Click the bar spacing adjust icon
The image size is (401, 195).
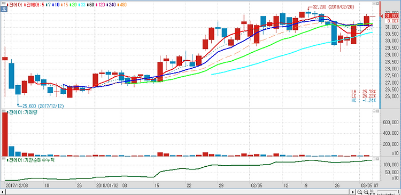tap(372, 192)
